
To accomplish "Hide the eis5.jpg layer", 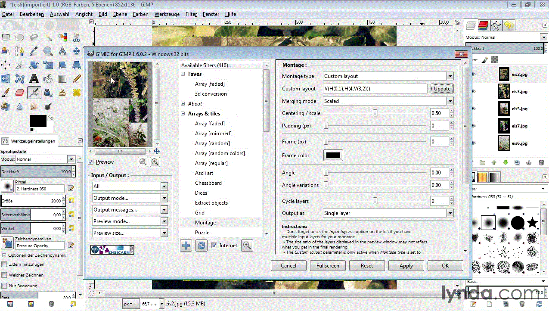I will (474, 109).
